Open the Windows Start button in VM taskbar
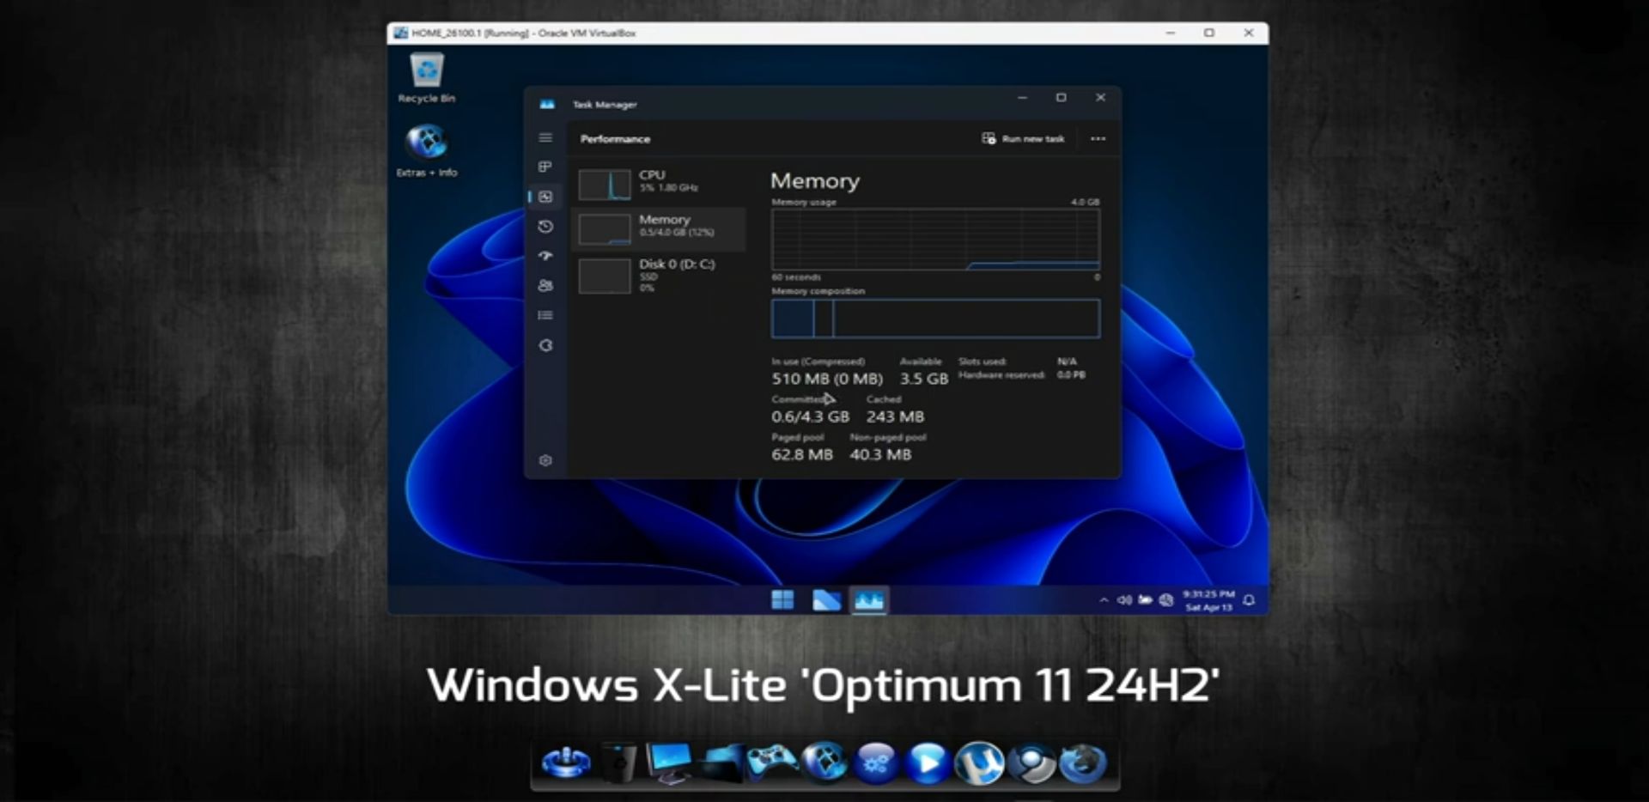The width and height of the screenshot is (1649, 802). tap(782, 600)
